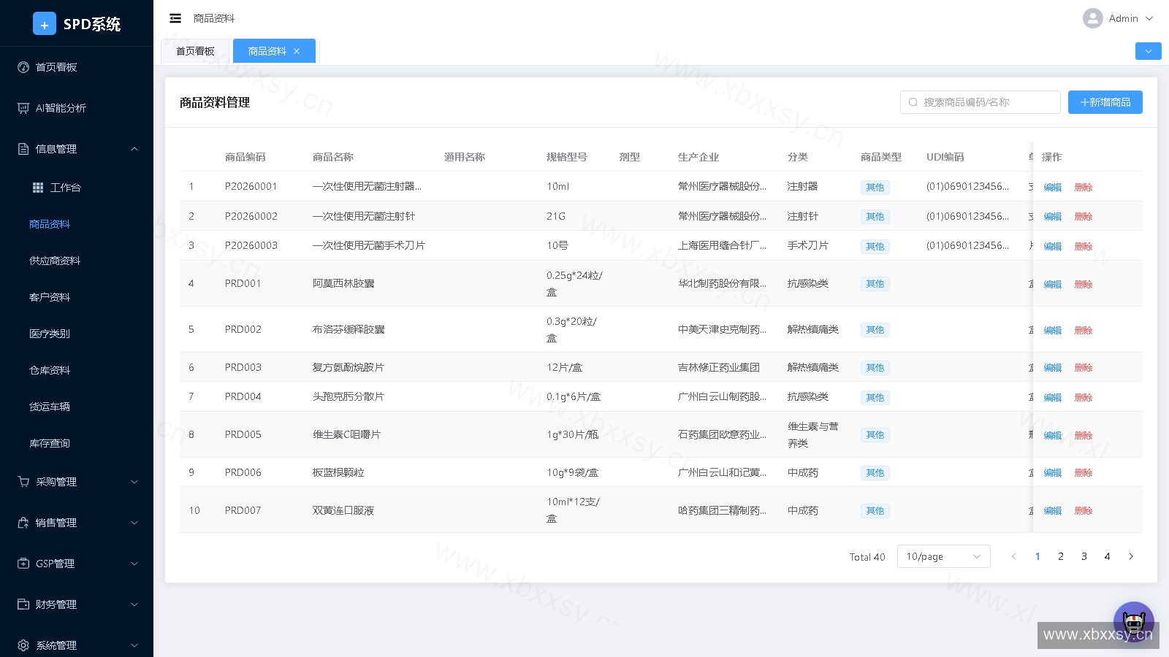Open the 首页看板 dashboard icon in sidebar
Viewport: 1169px width, 657px height.
[23, 67]
